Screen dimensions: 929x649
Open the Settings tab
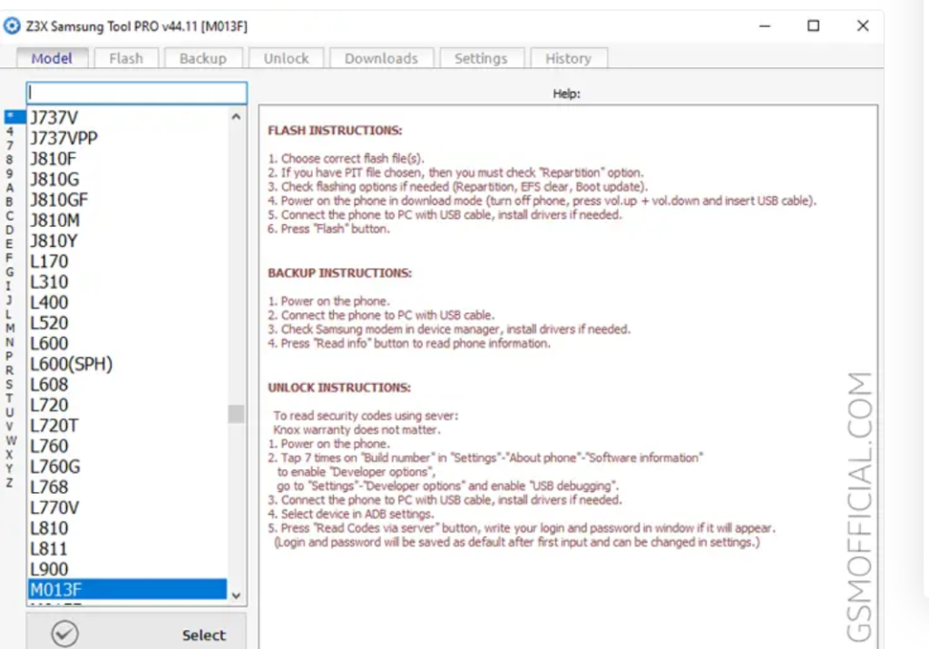pyautogui.click(x=481, y=58)
